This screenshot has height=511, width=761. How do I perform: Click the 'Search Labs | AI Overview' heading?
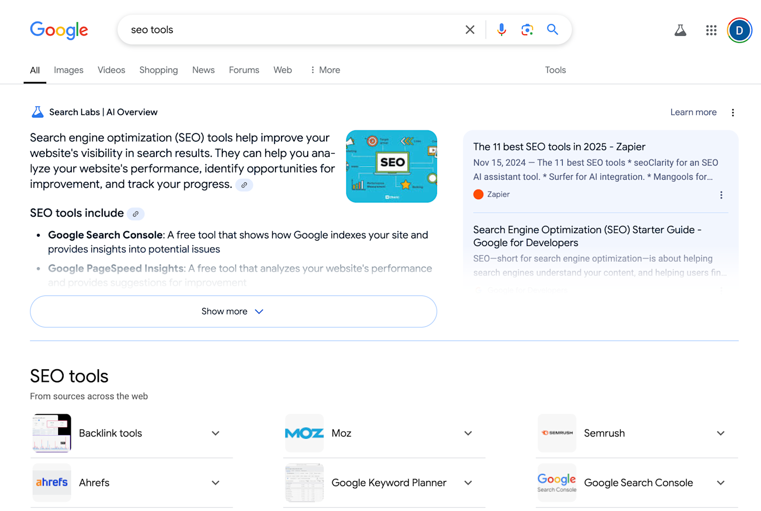103,112
